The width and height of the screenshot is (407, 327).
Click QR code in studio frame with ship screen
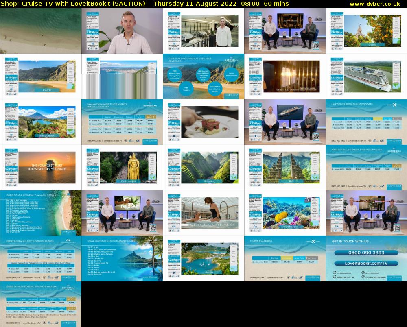coord(316,136)
